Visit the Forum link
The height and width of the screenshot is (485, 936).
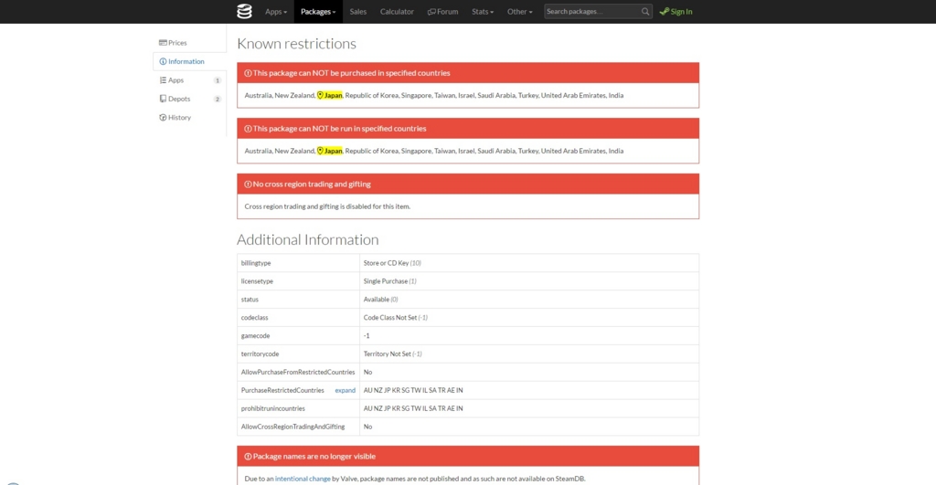click(443, 11)
